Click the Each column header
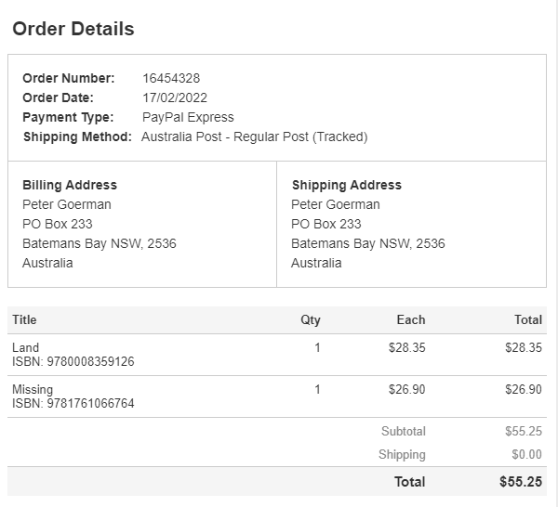 coord(410,319)
